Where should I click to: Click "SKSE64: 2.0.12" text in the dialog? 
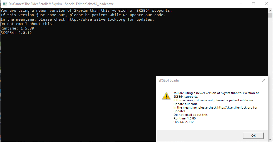point(183,122)
